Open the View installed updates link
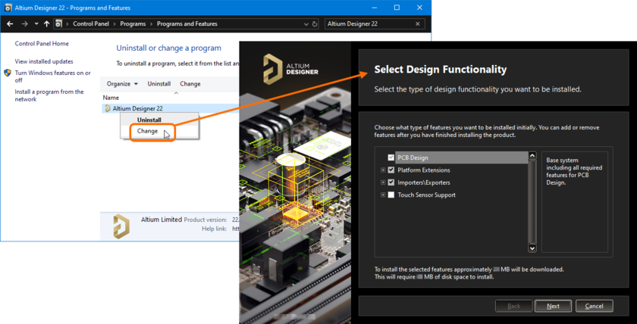Screen dimensions: 637x324 point(44,61)
